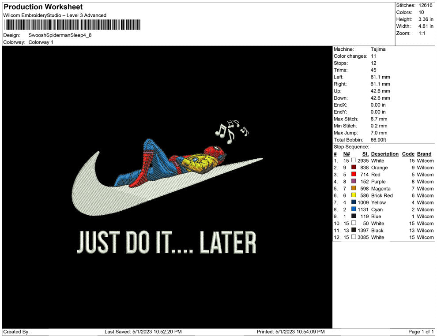
Task: Click the Code column header
Action: (408, 153)
